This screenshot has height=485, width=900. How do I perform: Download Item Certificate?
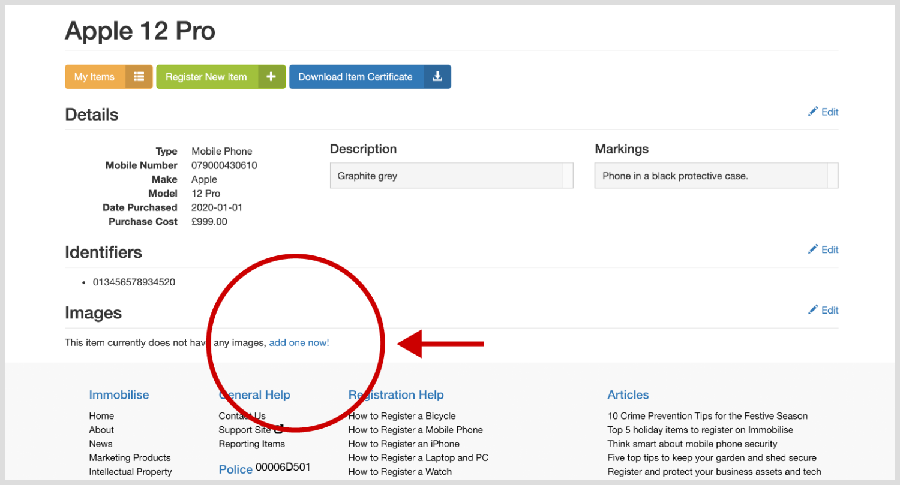click(x=355, y=77)
